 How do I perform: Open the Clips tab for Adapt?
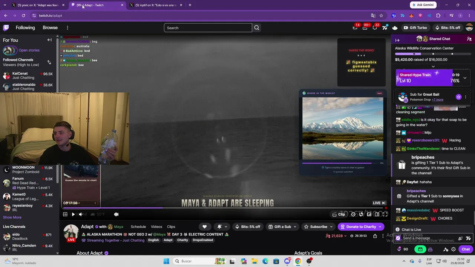171,227
